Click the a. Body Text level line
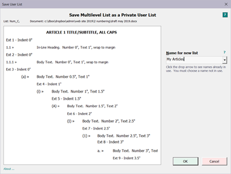This screenshot has width=231, height=174. click(x=128, y=151)
